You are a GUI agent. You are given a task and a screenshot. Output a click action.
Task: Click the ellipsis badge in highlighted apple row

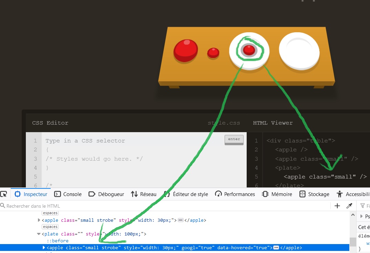click(x=276, y=248)
